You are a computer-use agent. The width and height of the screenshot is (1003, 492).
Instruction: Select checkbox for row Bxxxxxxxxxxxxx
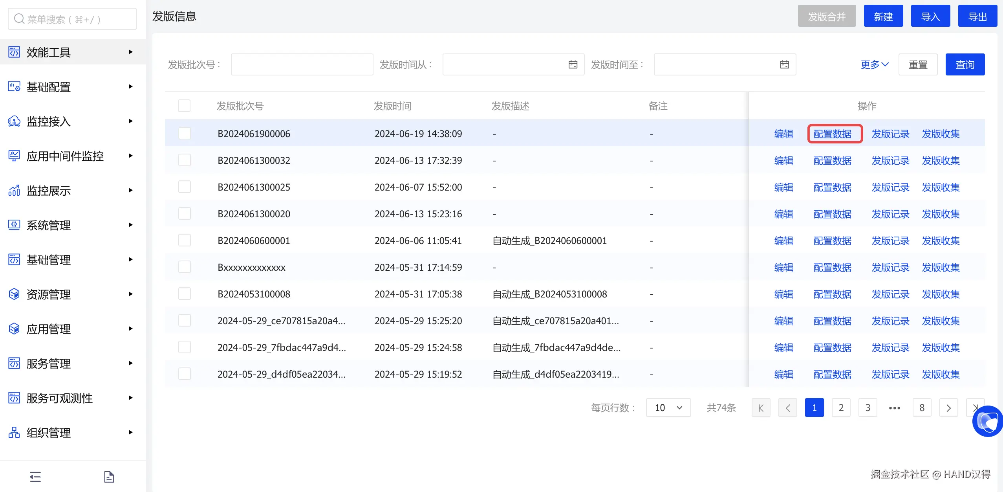pos(184,267)
